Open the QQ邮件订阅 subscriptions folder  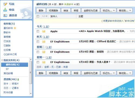(10, 54)
